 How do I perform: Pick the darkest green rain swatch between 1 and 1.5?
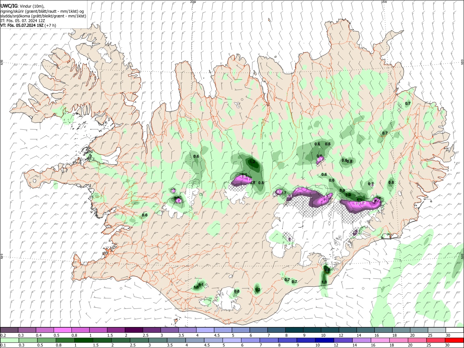point(84,340)
